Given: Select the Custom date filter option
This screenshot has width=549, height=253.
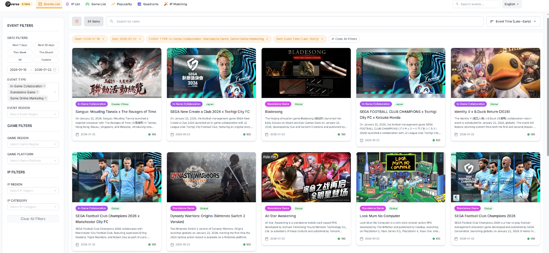Looking at the screenshot, I should coord(46,60).
